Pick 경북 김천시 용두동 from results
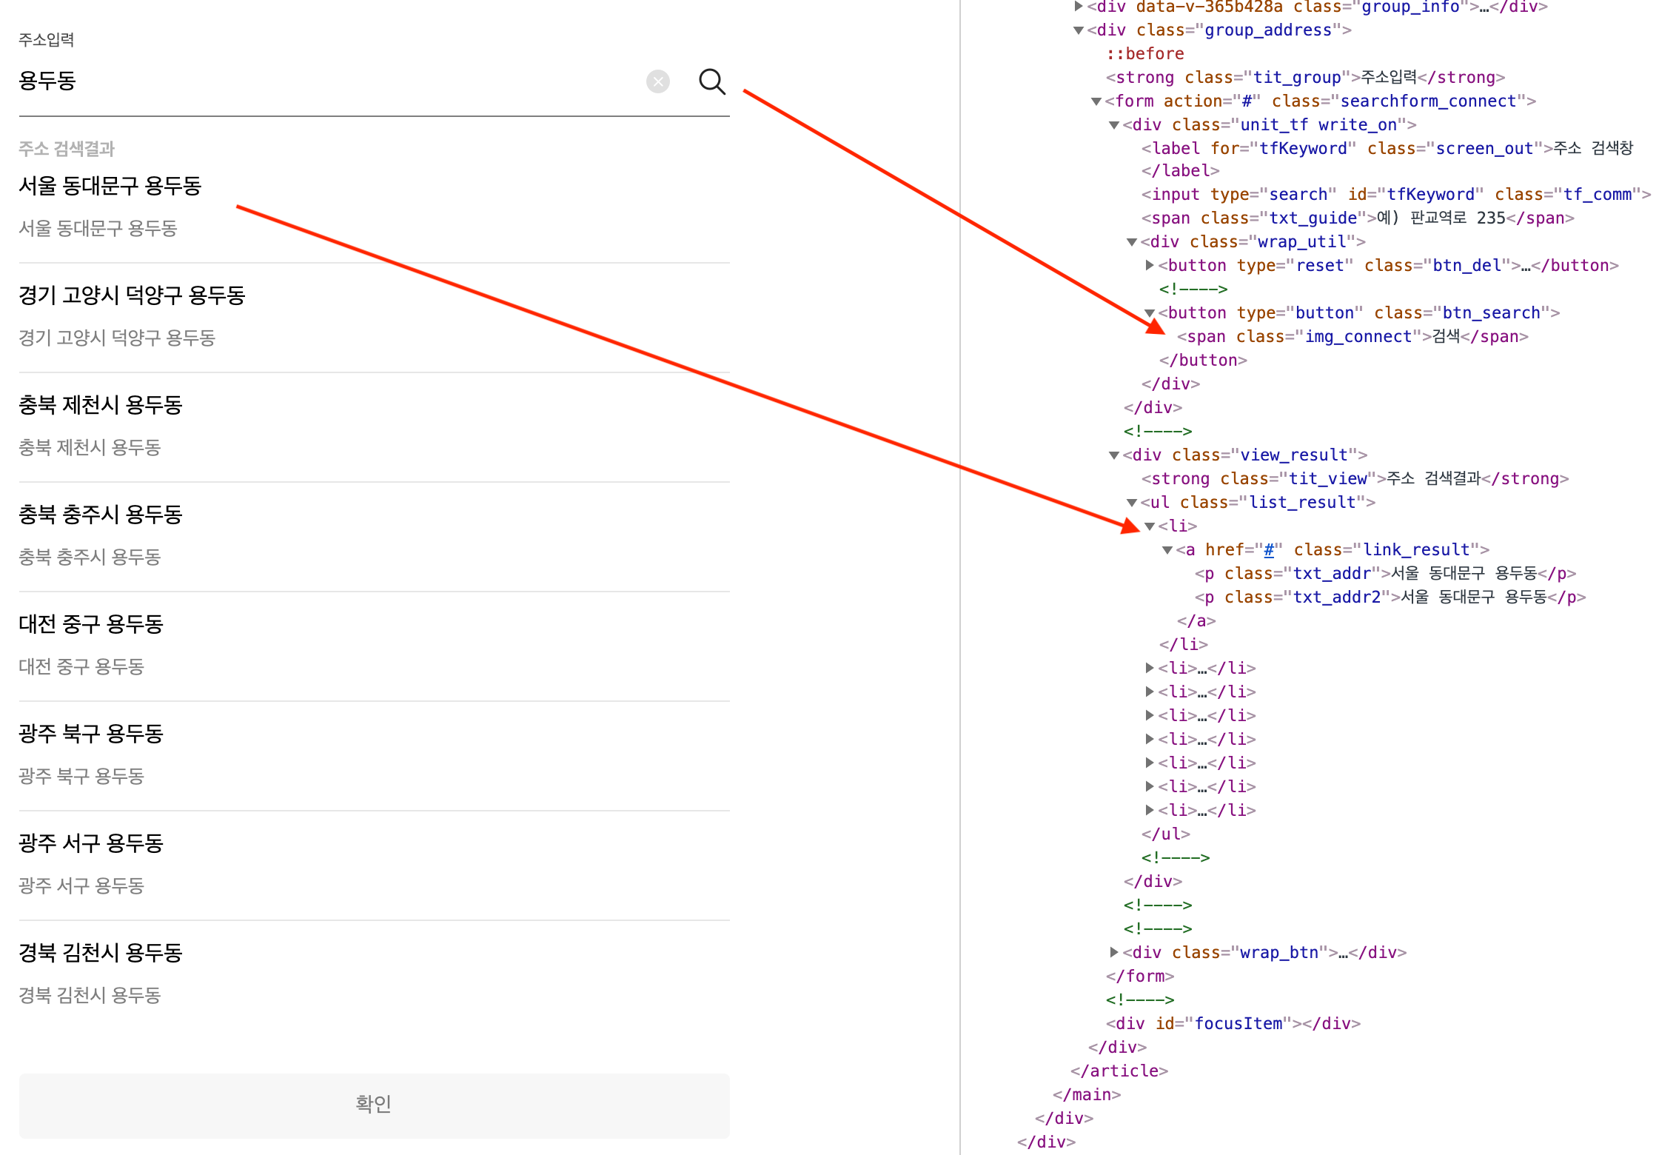The height and width of the screenshot is (1155, 1676). coord(101,954)
